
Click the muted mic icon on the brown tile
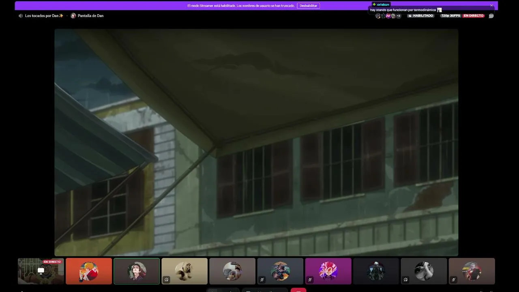[x=453, y=279]
